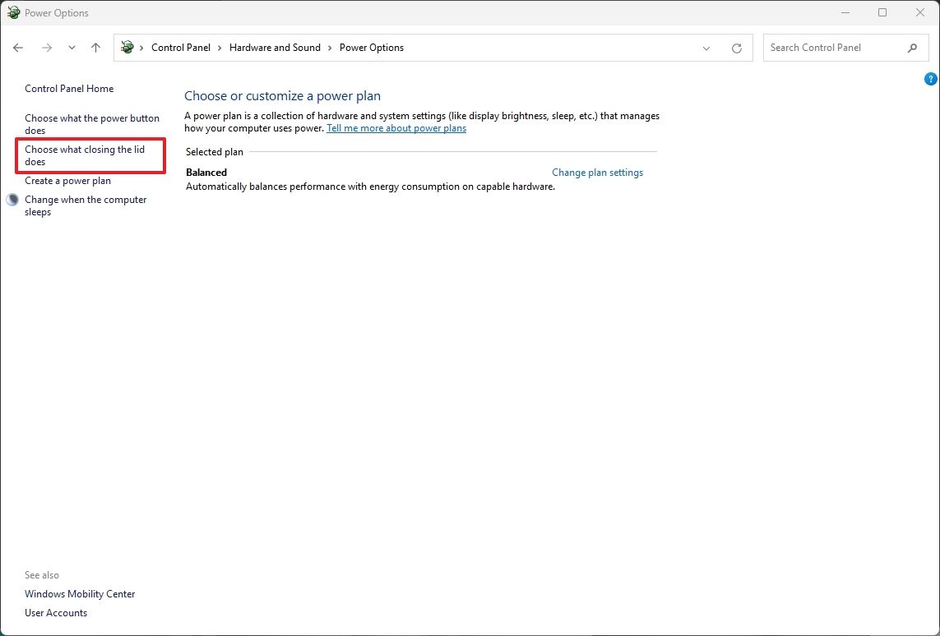Select Choose what the power button does

click(91, 124)
